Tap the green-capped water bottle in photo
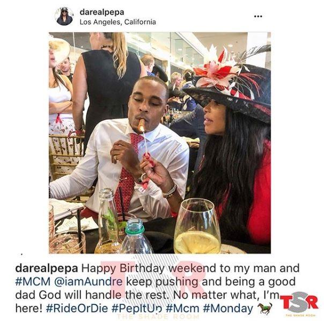 point(136,236)
